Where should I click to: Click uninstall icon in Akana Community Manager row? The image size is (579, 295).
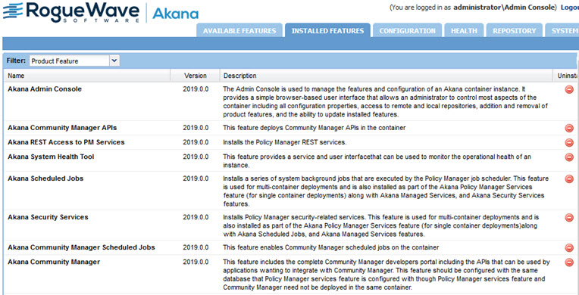coord(569,262)
